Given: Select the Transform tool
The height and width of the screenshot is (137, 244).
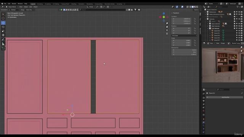Looking at the screenshot, I should click(3, 35).
